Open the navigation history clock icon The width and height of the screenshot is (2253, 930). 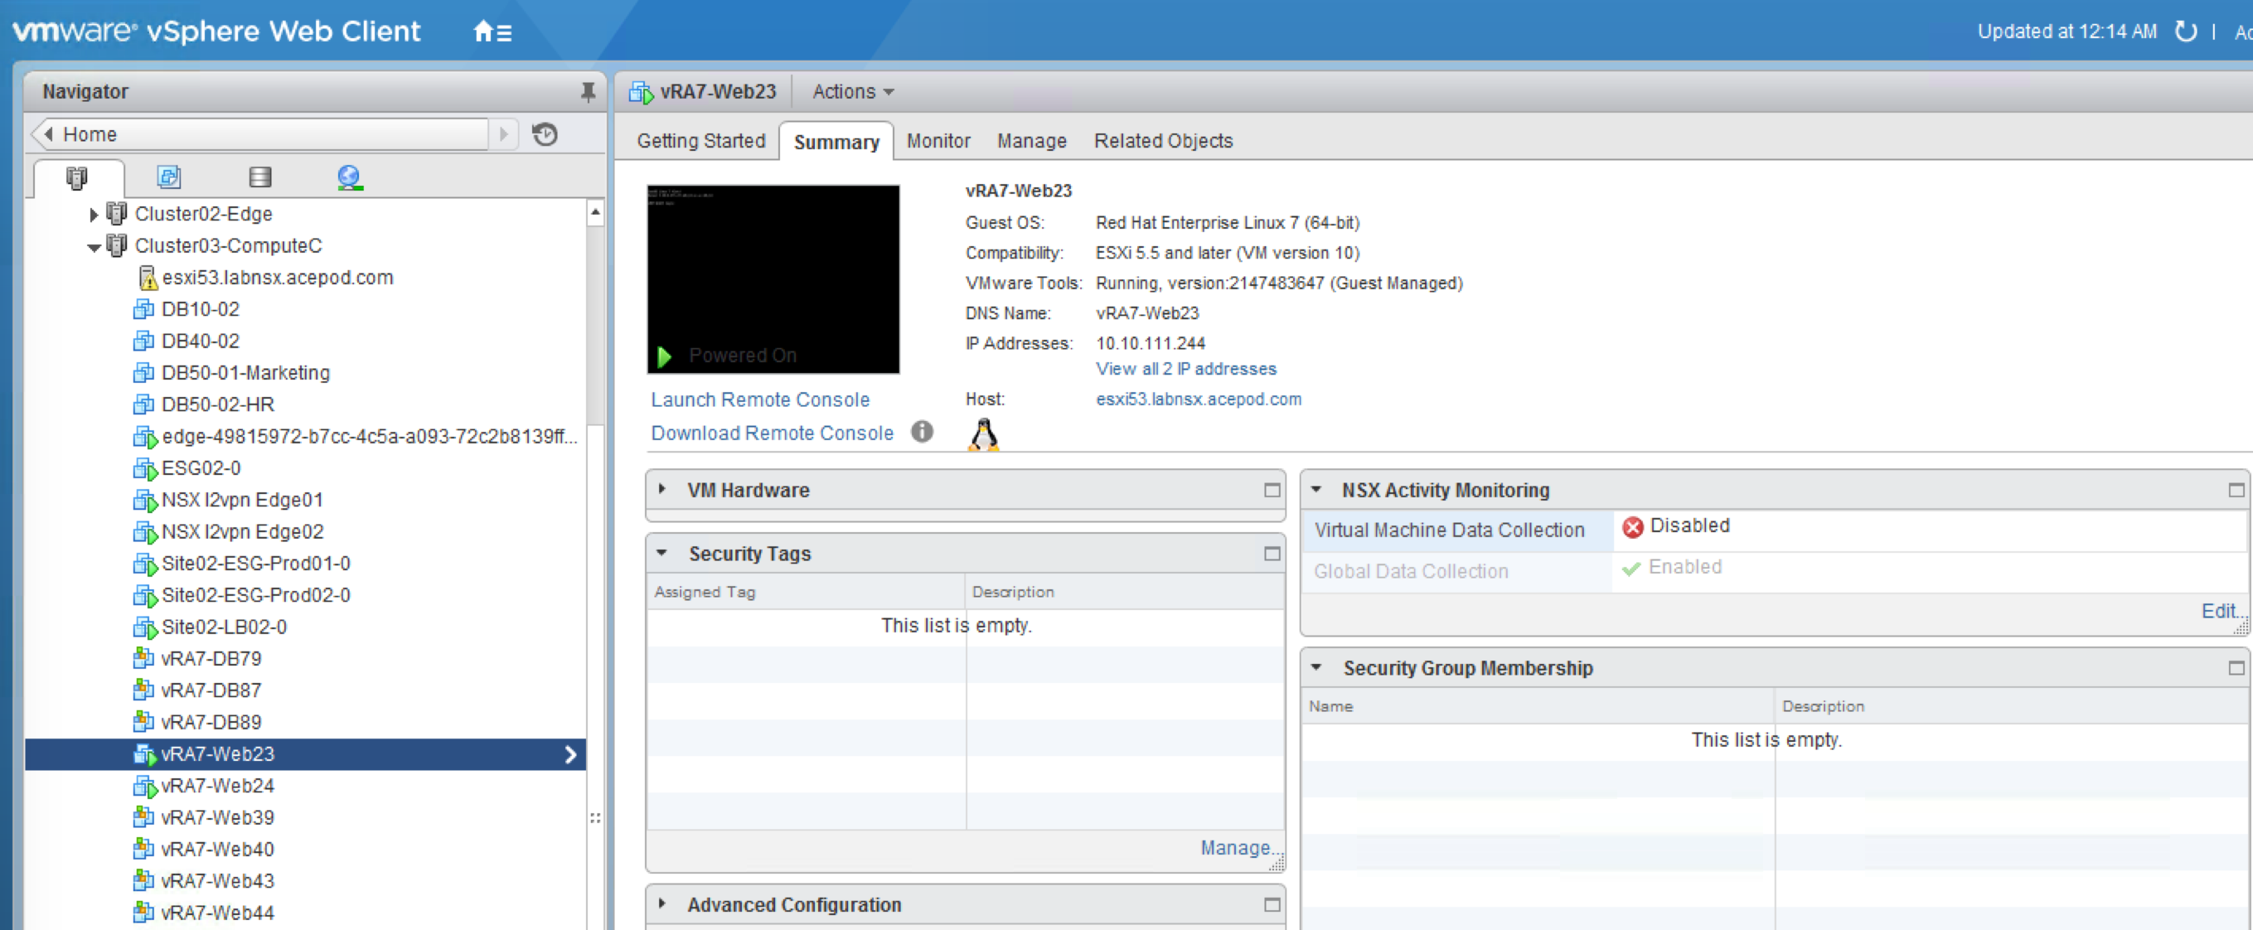(x=545, y=133)
